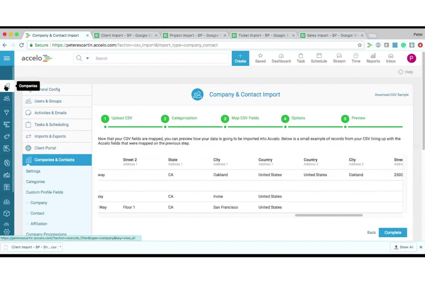Open the Time clock item
425x283 pixels.
point(356,58)
